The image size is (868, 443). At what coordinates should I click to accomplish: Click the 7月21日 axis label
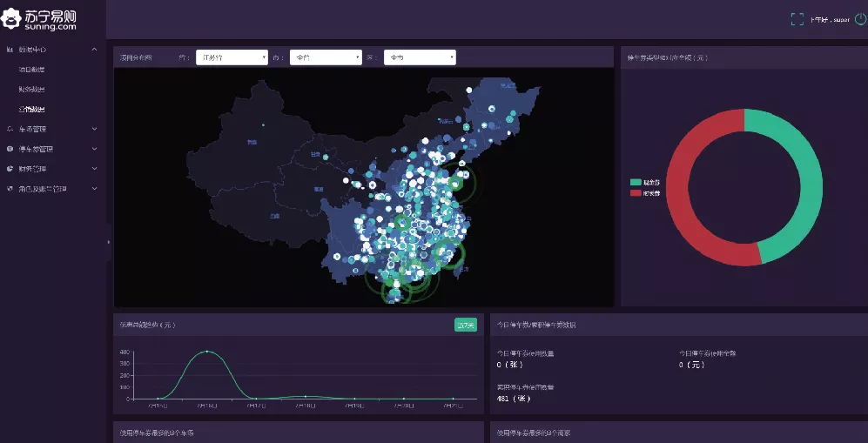[453, 406]
